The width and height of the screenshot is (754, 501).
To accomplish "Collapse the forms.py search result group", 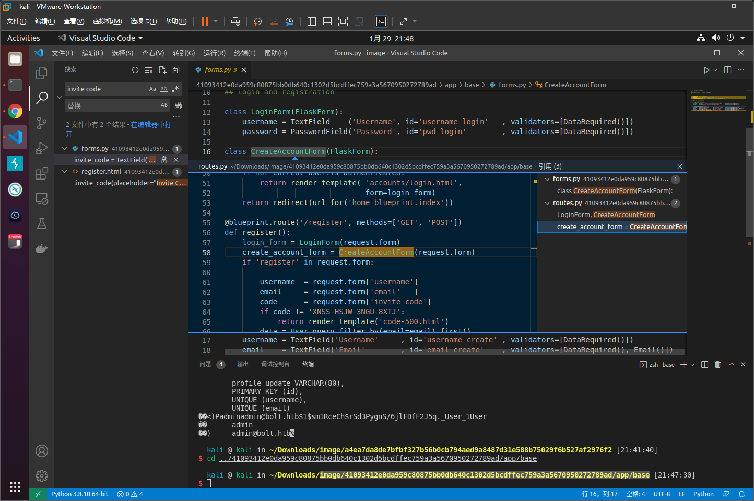I will click(64, 149).
